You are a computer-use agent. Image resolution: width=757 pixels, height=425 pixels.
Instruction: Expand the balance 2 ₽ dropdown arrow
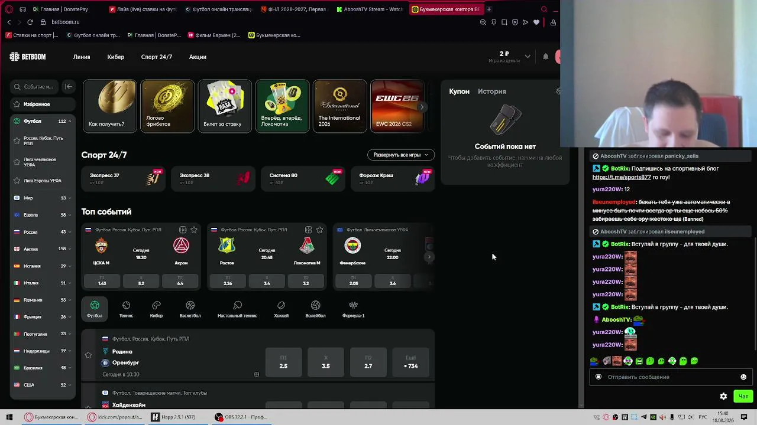pos(528,57)
